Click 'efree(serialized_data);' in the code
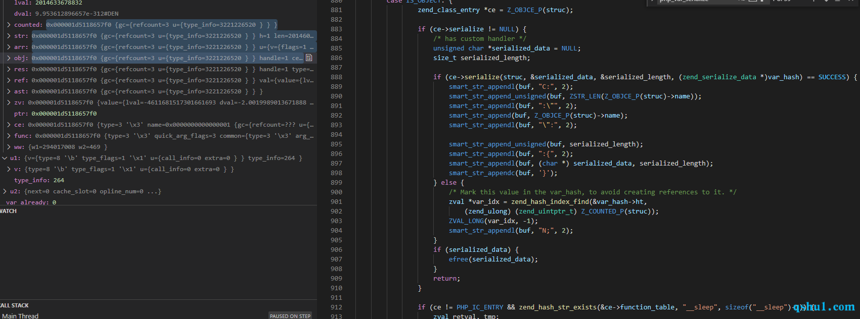860x319 pixels. point(493,259)
